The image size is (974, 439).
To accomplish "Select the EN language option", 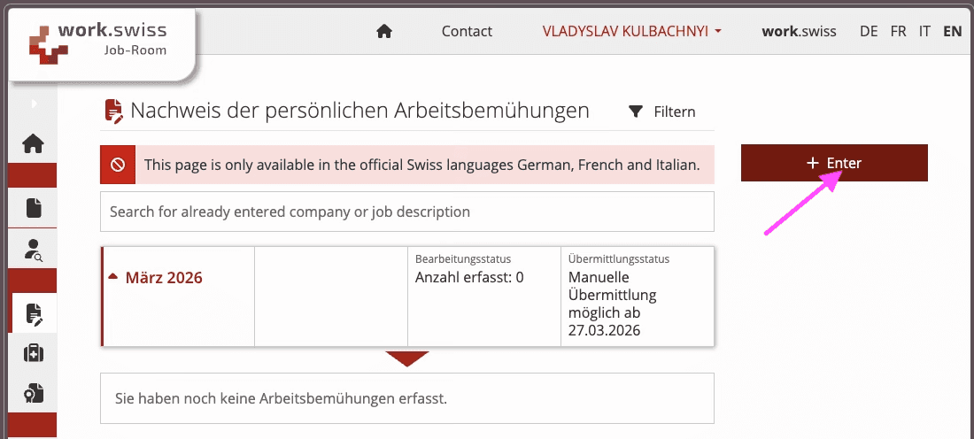I will click(952, 31).
